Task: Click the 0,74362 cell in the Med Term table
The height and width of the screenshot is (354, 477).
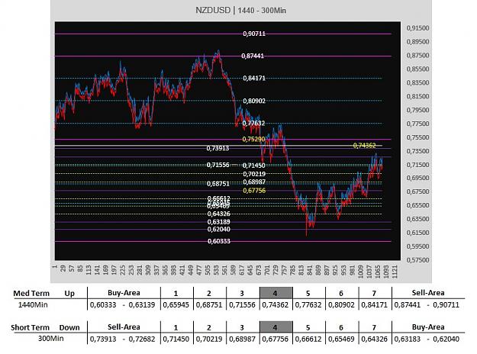Action: (x=275, y=304)
